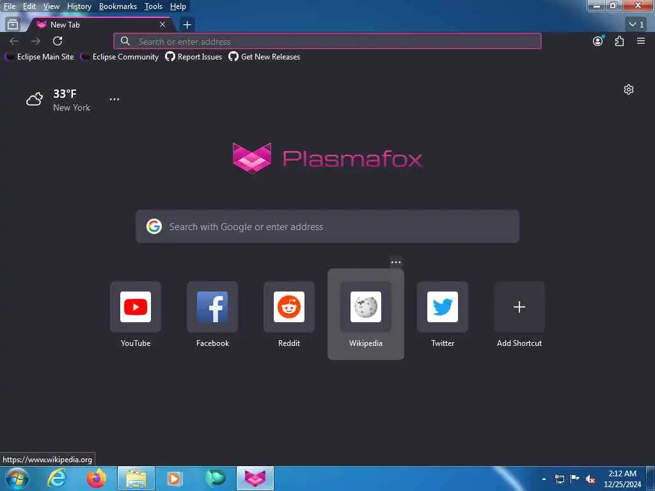The height and width of the screenshot is (491, 655).
Task: Launch Firefox from taskbar
Action: (97, 478)
